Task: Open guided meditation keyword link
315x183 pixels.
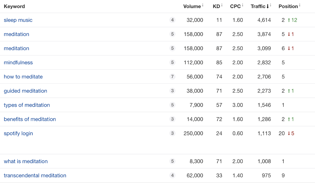Action: point(26,91)
